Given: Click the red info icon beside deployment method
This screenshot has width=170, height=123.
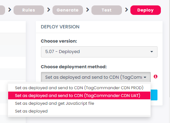Looking at the screenshot, I should click(x=155, y=77).
